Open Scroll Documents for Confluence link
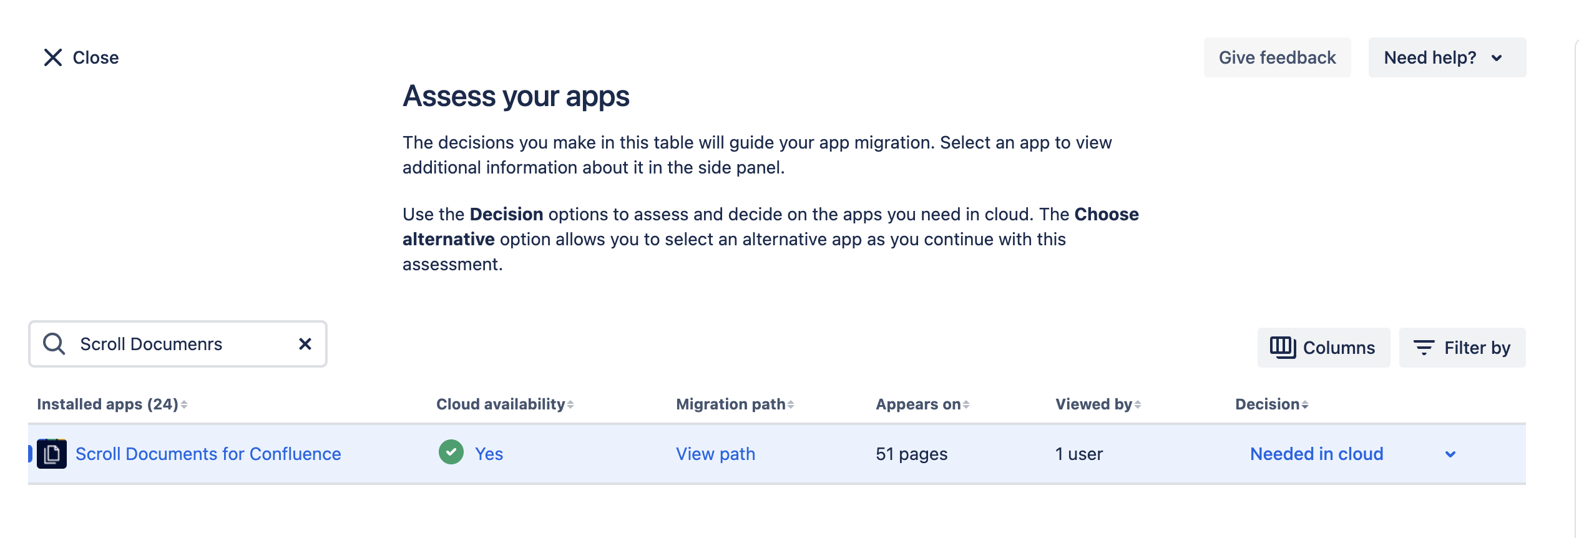Viewport: 1579px width, 538px height. point(208,454)
